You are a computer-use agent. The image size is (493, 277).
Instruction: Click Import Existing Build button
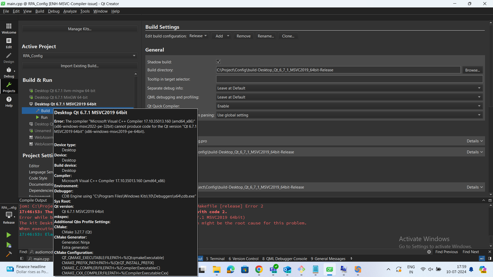[80, 66]
